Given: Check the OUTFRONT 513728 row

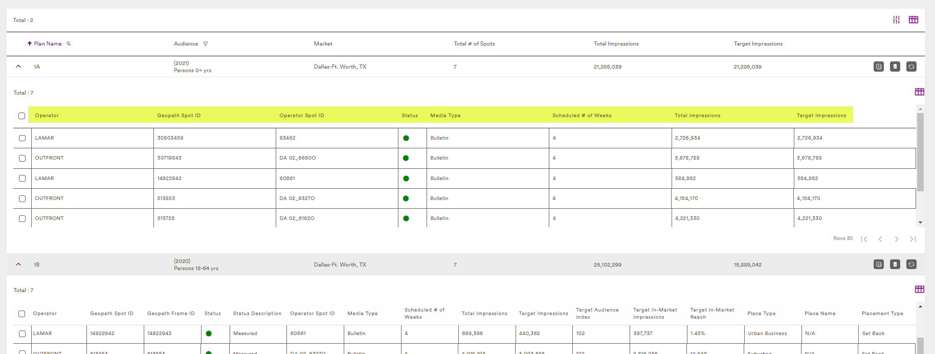Looking at the screenshot, I should (x=22, y=218).
